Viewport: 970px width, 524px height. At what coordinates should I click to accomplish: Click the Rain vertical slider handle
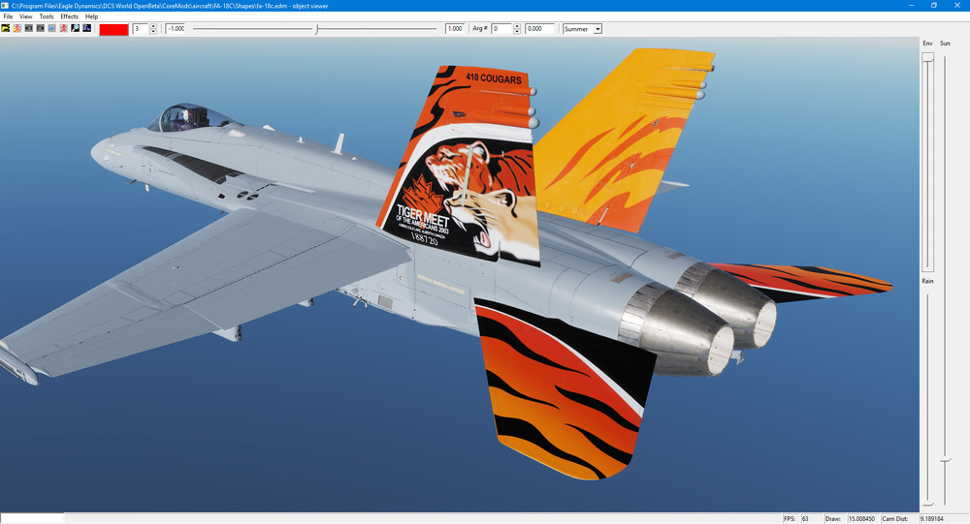(x=927, y=505)
